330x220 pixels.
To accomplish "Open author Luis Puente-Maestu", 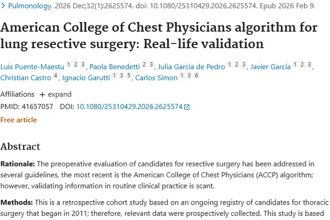I will point(32,67).
